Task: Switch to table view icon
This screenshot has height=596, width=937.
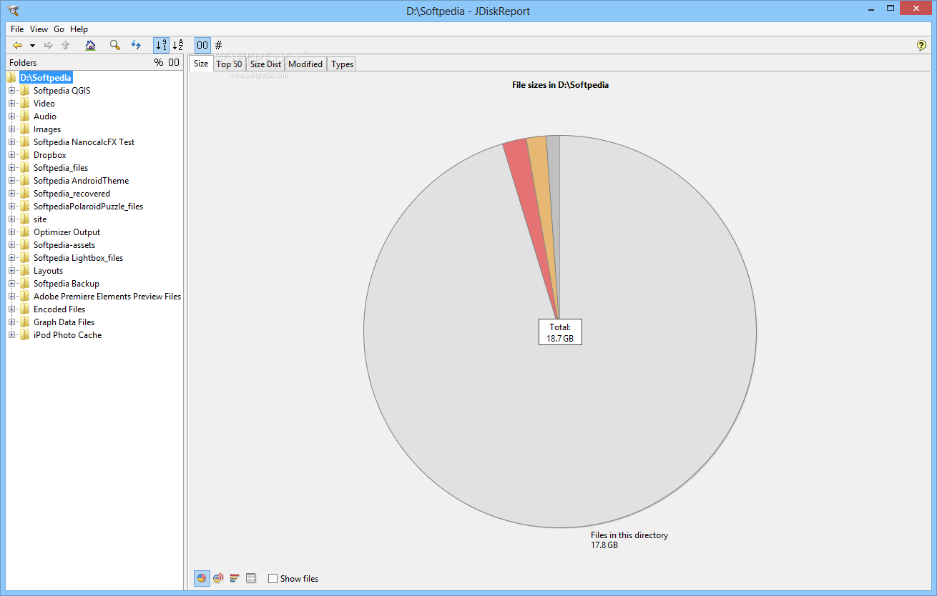Action: pyautogui.click(x=251, y=578)
